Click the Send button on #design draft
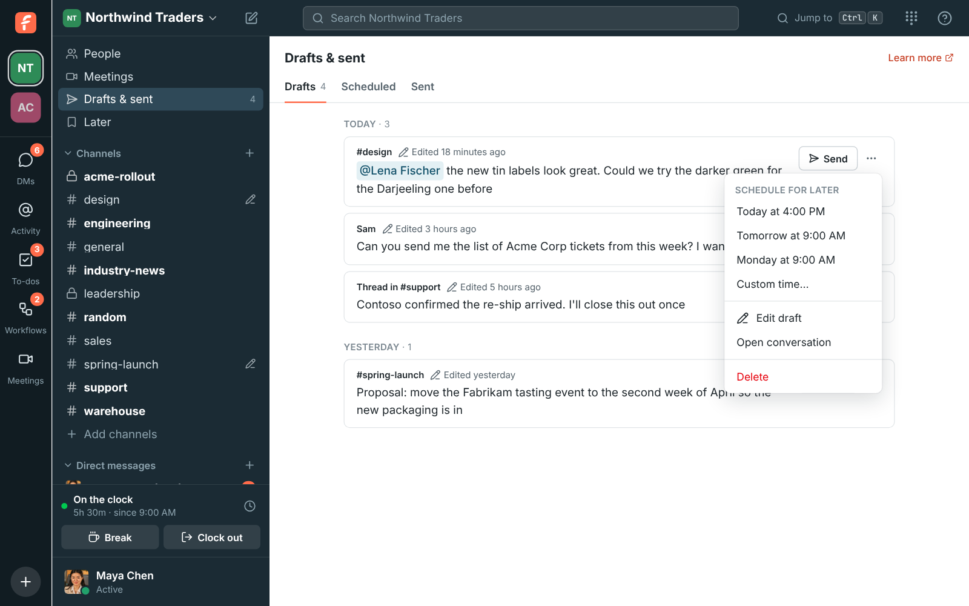The height and width of the screenshot is (606, 969). [x=828, y=159]
